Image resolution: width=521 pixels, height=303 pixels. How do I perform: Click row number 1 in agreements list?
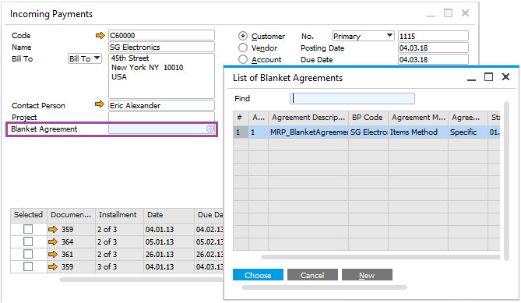(241, 132)
